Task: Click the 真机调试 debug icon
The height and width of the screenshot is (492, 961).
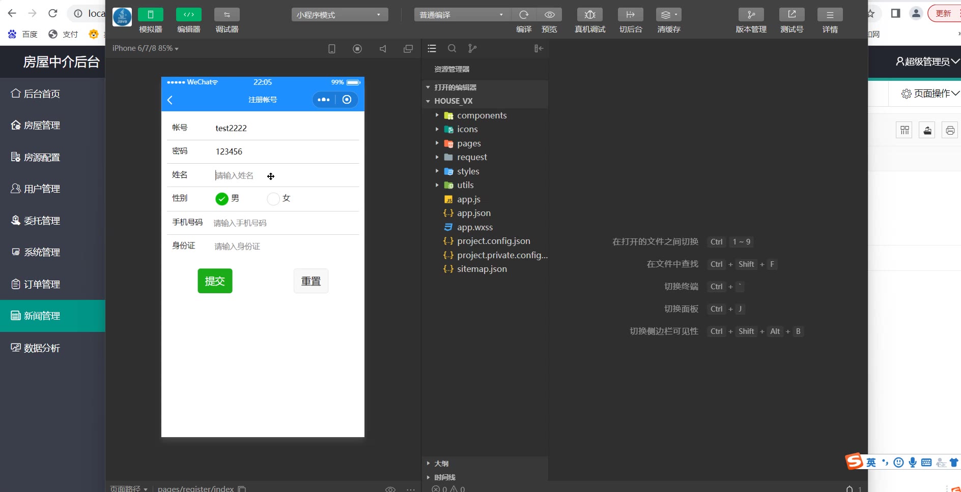Action: [589, 15]
